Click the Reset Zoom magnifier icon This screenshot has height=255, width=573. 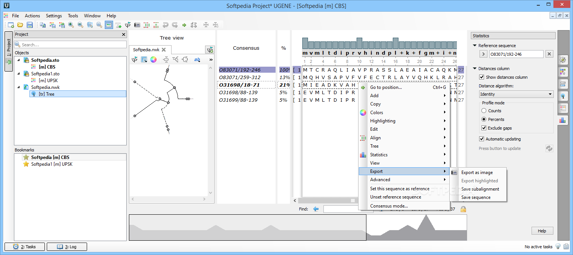coord(99,25)
